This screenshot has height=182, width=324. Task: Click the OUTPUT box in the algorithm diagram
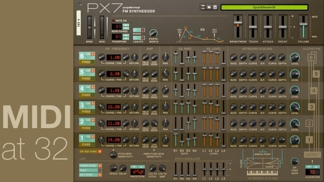tap(312, 155)
